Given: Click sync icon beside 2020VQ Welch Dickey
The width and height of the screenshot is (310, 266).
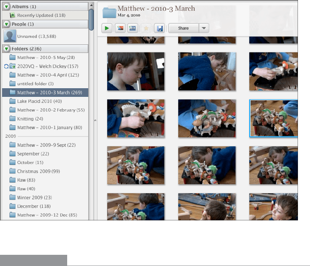Looking at the screenshot, I should click(x=6, y=66).
